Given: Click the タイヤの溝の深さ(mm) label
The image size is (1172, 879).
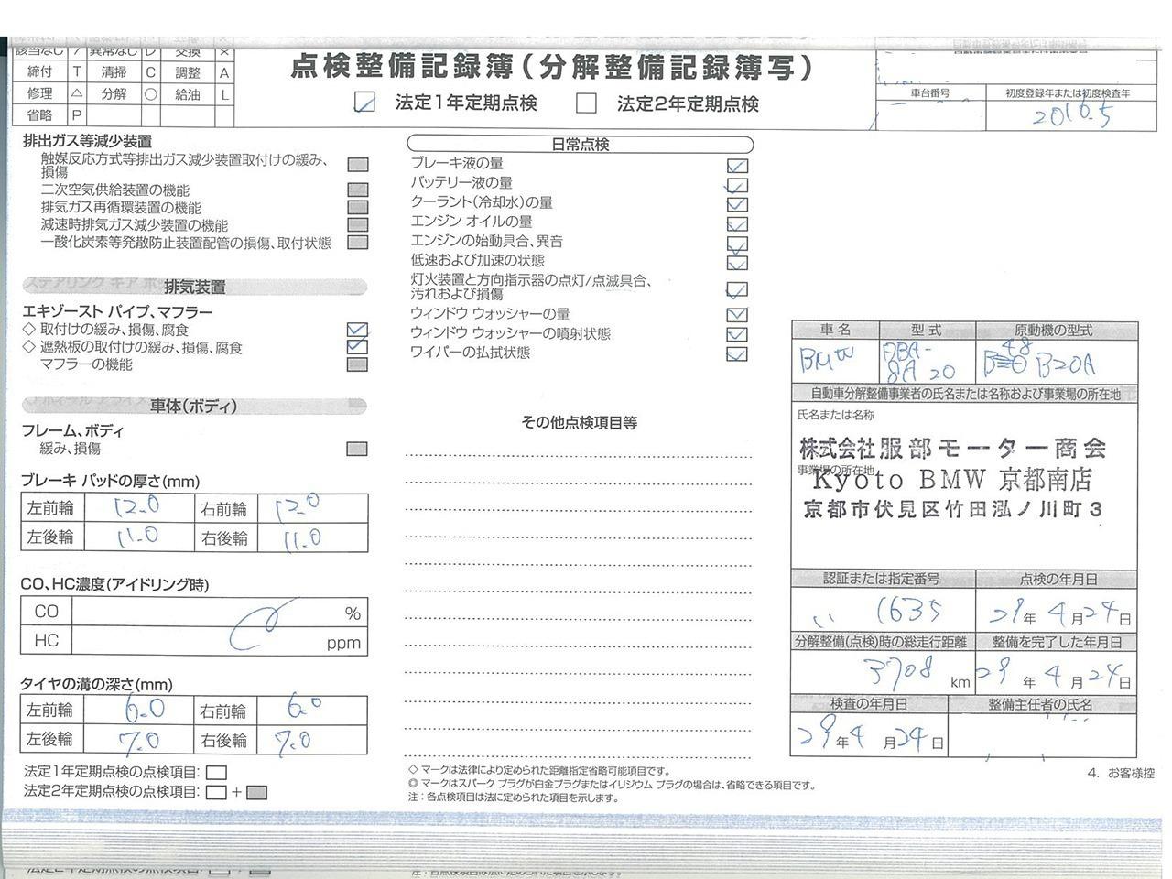Looking at the screenshot, I should coord(96,685).
